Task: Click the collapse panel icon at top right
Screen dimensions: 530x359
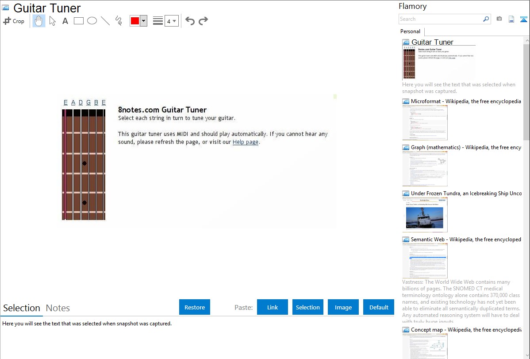Action: 523,19
